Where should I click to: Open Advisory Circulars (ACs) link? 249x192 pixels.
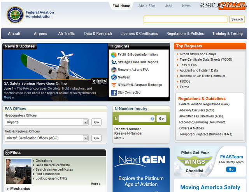196,110
